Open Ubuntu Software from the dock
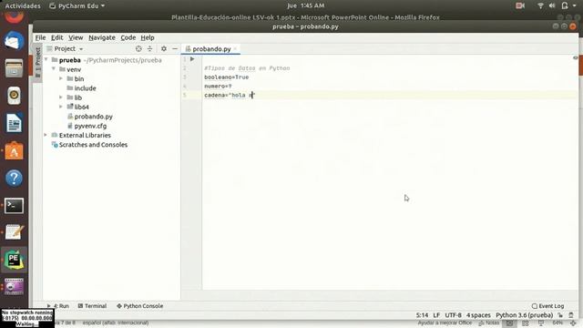 (x=14, y=150)
